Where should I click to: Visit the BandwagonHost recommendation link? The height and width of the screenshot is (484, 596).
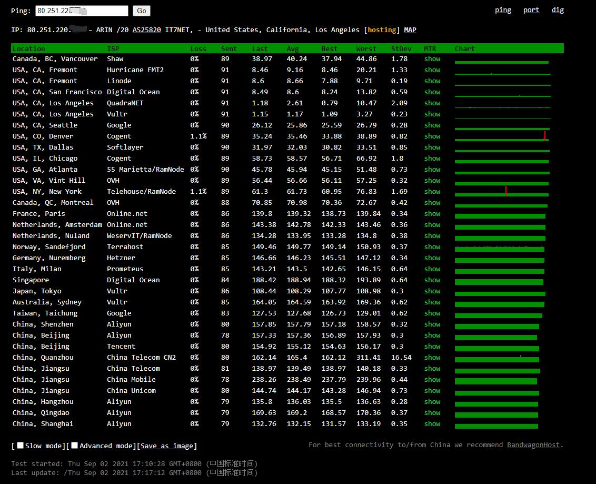click(533, 445)
